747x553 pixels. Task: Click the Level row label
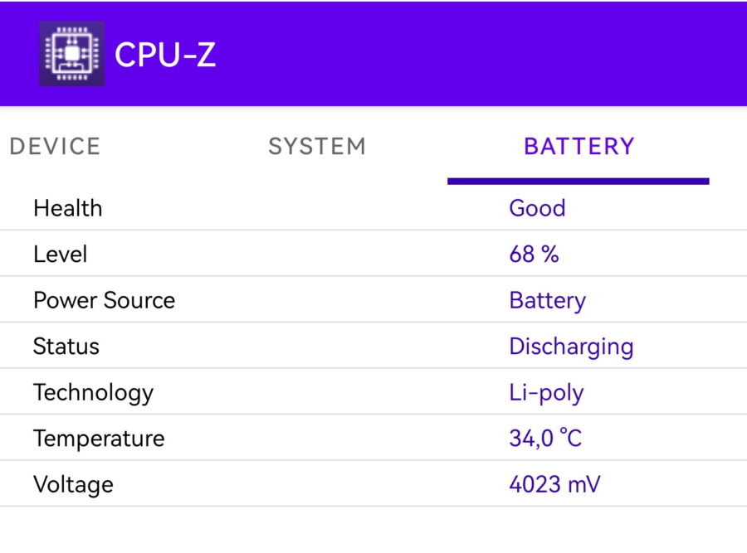[60, 255]
